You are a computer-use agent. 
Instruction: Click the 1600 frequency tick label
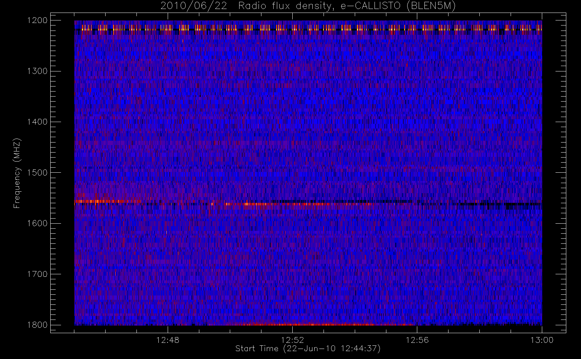pyautogui.click(x=37, y=223)
